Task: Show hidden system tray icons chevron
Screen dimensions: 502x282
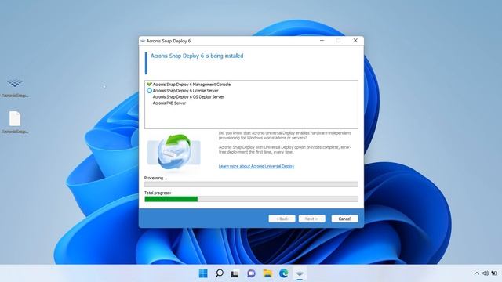Action: pos(476,273)
